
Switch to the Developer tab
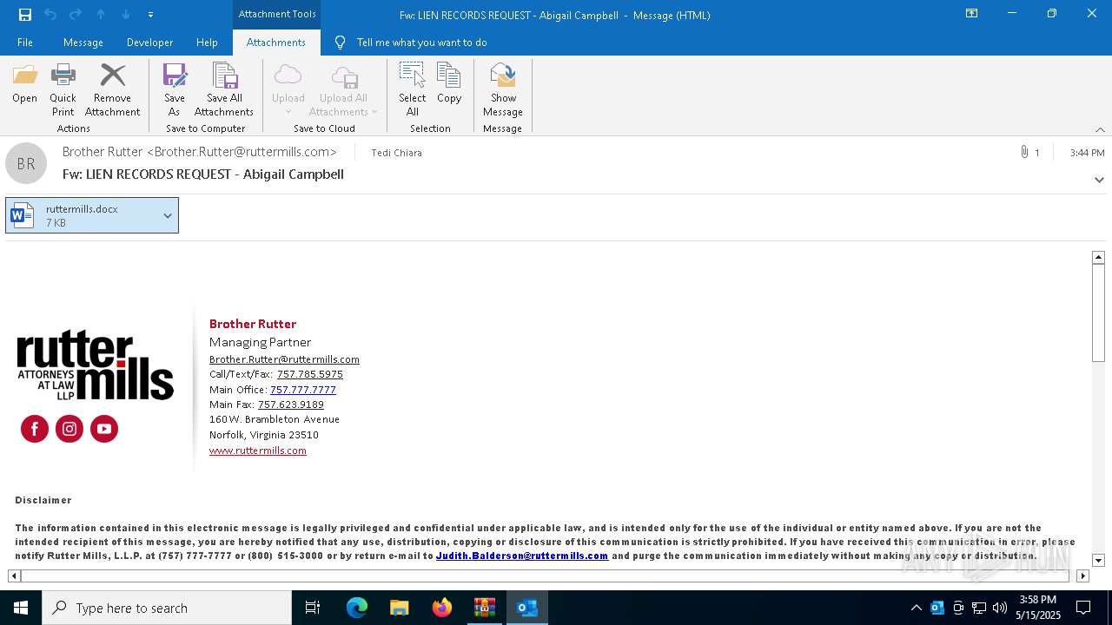[149, 43]
